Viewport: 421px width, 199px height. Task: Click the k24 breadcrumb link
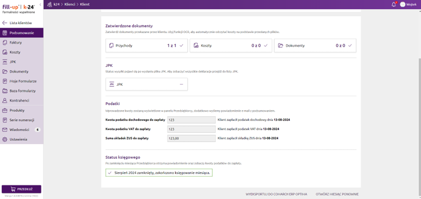[x=56, y=4]
